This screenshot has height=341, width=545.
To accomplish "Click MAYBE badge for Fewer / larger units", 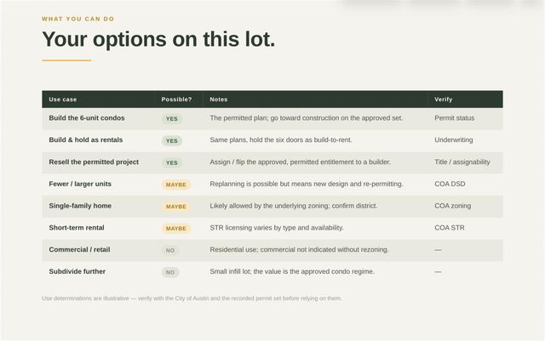I will [x=176, y=185].
